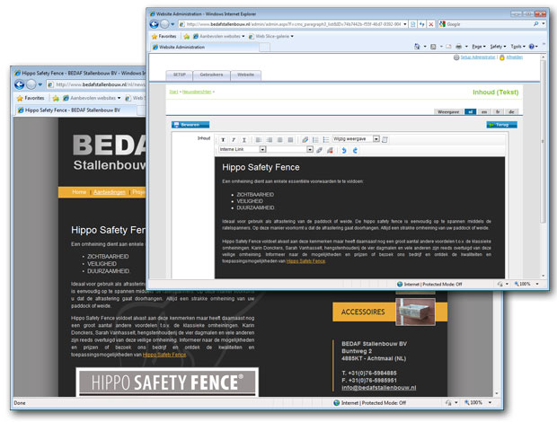Toggle bold formatting in the Inhoud editor
Viewport: 557px width, 422px height.
223,140
